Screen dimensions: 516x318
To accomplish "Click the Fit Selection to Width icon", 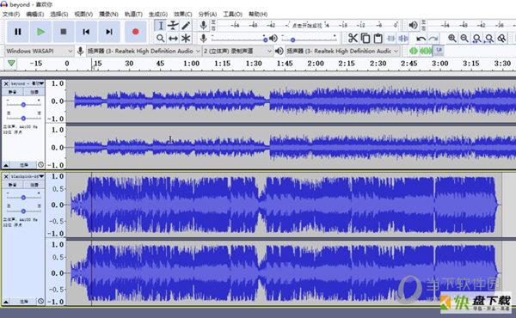I will (x=476, y=38).
